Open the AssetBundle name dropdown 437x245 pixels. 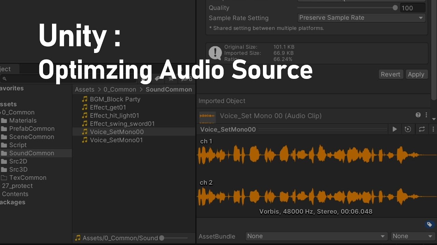(316, 236)
